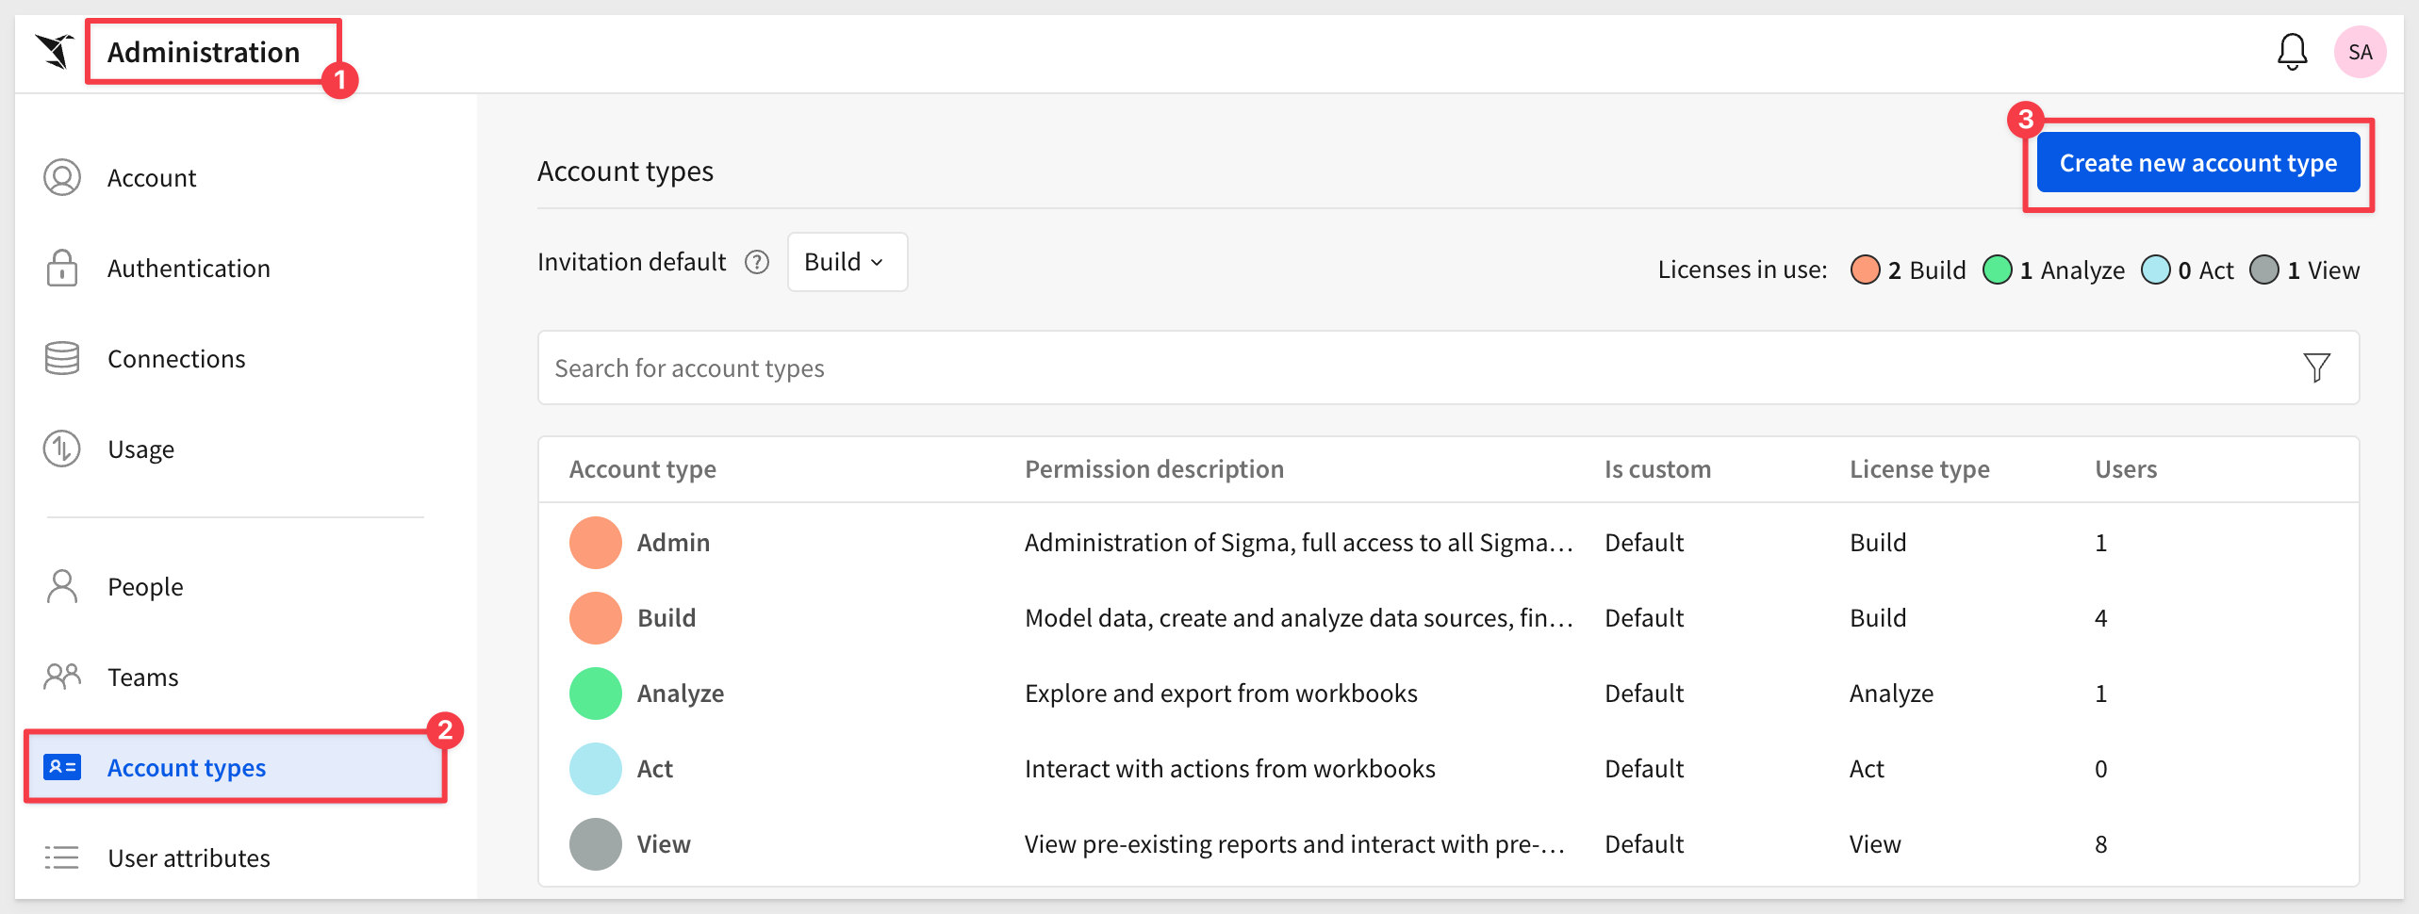This screenshot has height=914, width=2419.
Task: Open the Admin account type row
Action: tap(1448, 543)
